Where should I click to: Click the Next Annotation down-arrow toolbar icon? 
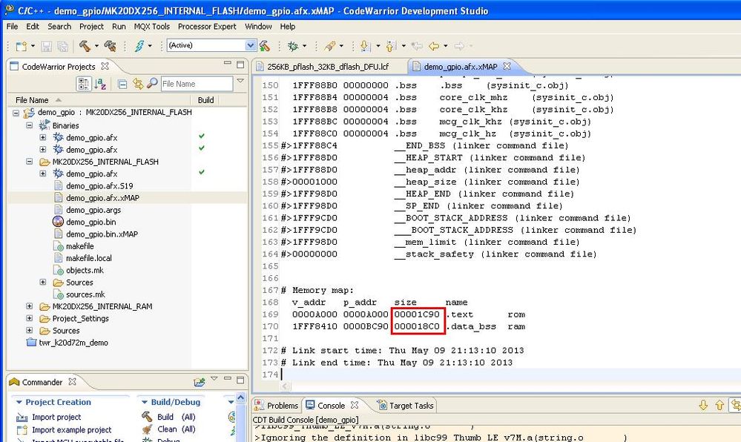coord(365,46)
